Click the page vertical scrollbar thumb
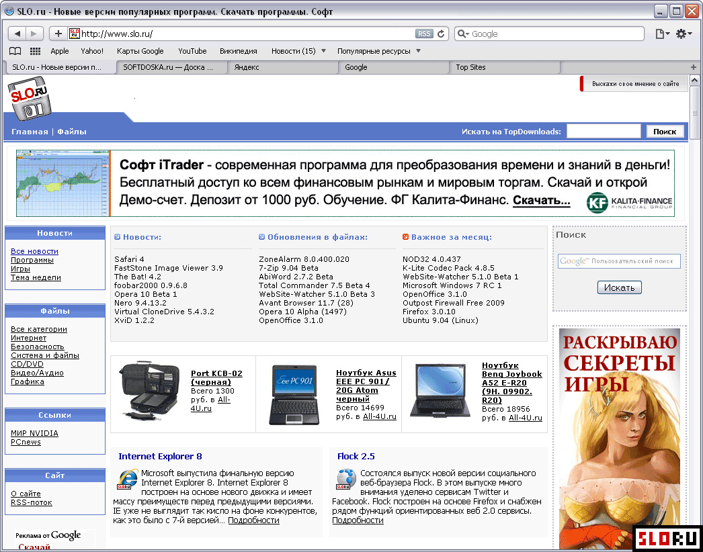This screenshot has height=552, width=703. [694, 113]
